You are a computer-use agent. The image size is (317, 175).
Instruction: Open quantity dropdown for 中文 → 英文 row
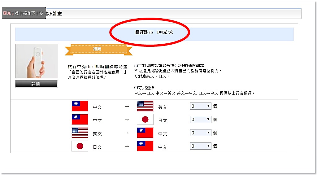[x=201, y=106]
